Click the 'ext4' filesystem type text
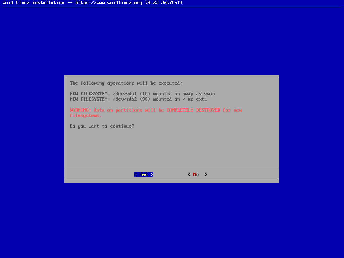The width and height of the screenshot is (344, 258). pos(202,99)
